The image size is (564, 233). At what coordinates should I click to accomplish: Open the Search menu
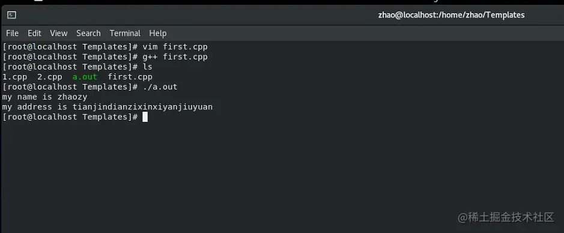[88, 33]
